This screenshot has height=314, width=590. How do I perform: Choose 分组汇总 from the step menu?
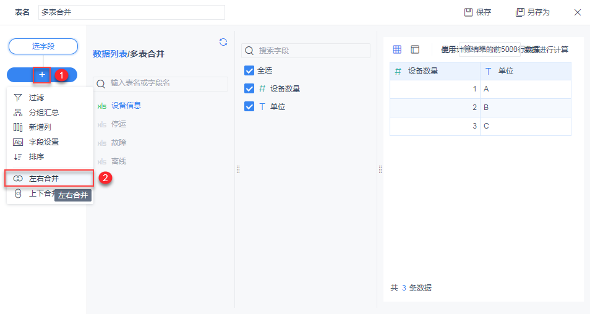pyautogui.click(x=43, y=112)
